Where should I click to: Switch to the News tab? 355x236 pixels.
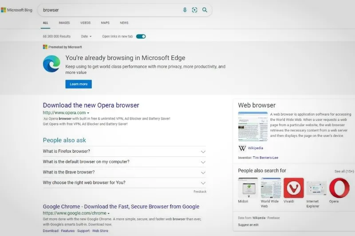click(x=124, y=23)
